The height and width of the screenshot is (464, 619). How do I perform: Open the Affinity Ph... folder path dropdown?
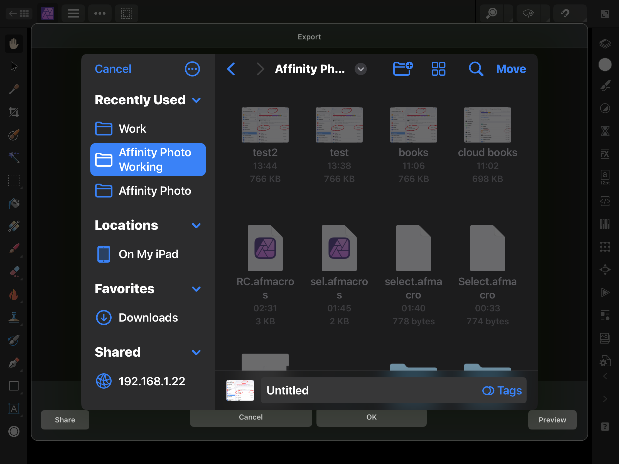point(361,69)
